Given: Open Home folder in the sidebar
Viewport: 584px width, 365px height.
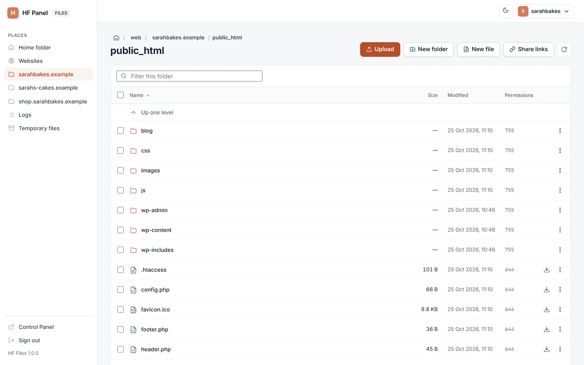Looking at the screenshot, I should point(48,47).
